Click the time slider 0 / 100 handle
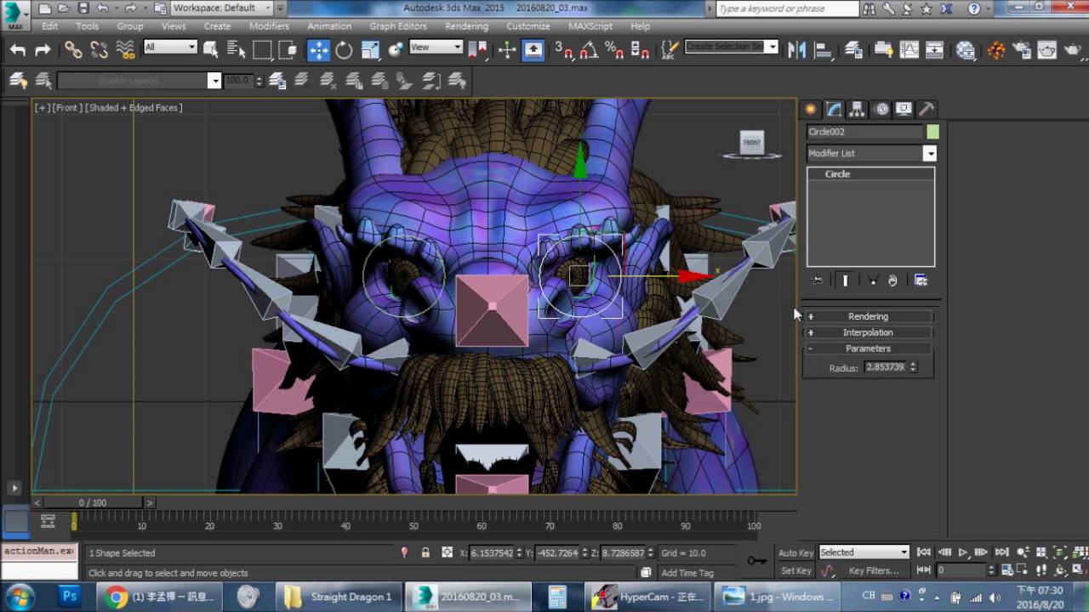The height and width of the screenshot is (612, 1089). [93, 502]
